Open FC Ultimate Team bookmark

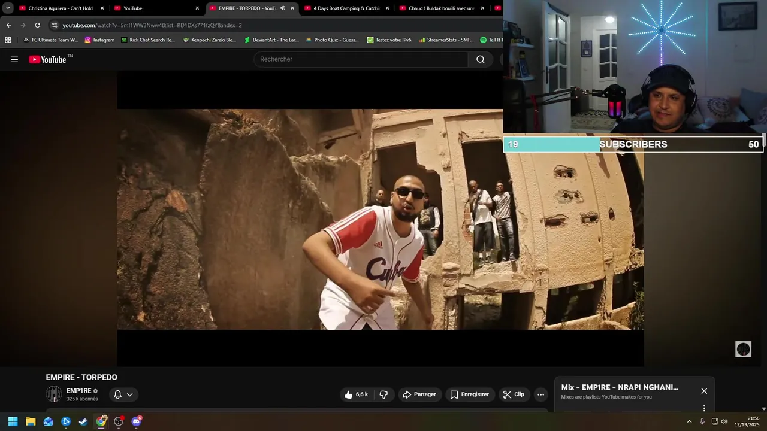click(x=50, y=40)
